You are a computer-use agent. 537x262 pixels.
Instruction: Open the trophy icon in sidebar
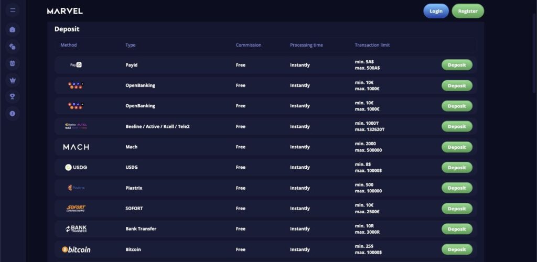point(13,96)
